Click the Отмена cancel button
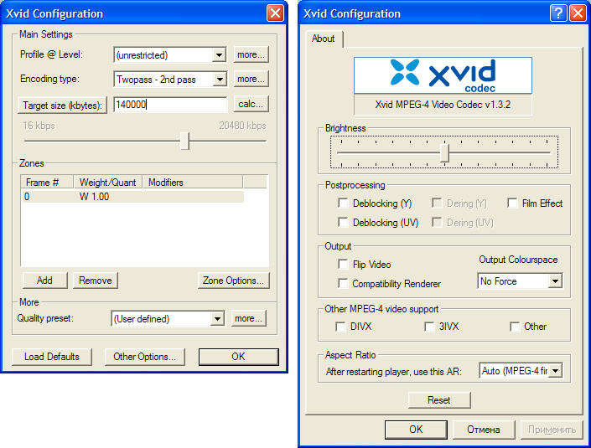This screenshot has height=448, width=591. coord(484,430)
